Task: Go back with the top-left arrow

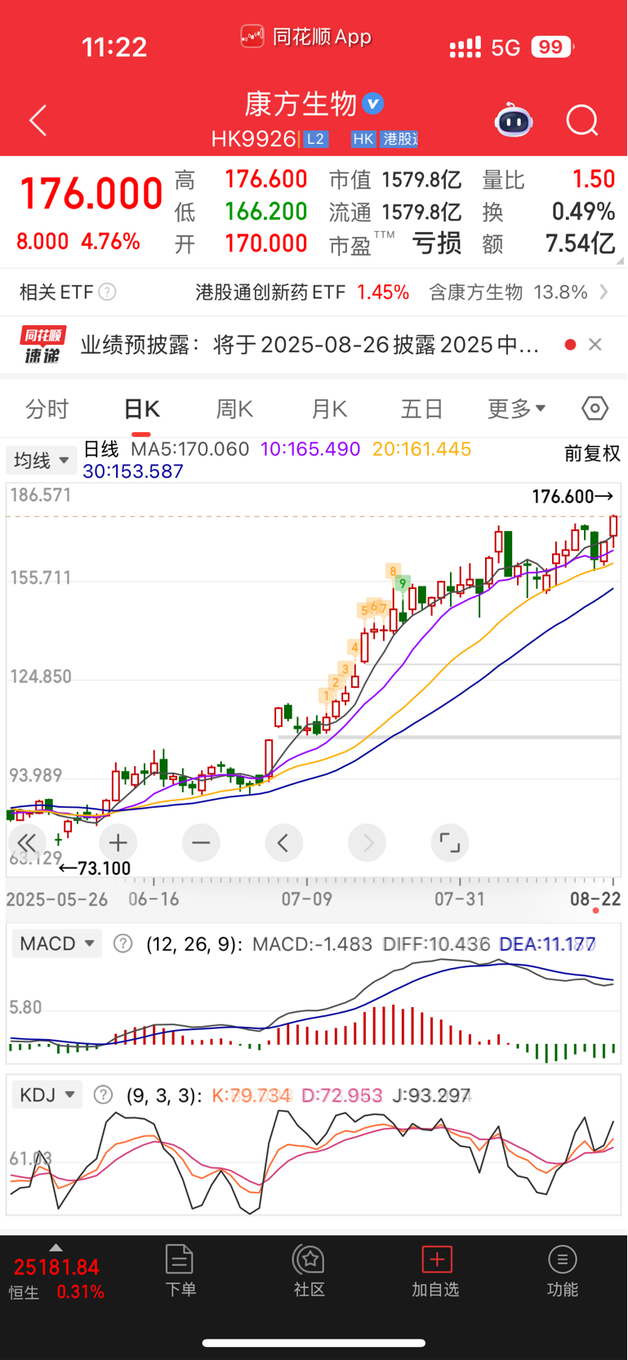Action: [38, 121]
